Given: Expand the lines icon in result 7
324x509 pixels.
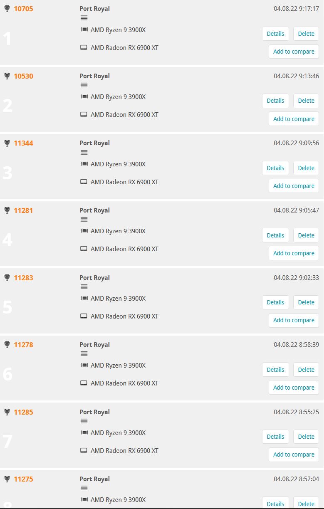Looking at the screenshot, I should click(84, 421).
